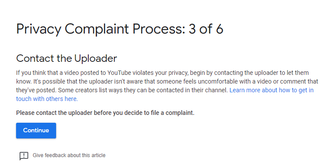Click the word 'Privacy' in the main title

[x=39, y=30]
